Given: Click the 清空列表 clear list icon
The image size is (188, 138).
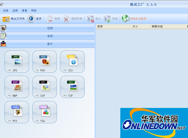Looking at the screenshot, I should [66, 19].
